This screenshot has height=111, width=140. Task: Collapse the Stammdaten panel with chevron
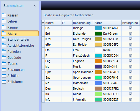[x=35, y=6]
